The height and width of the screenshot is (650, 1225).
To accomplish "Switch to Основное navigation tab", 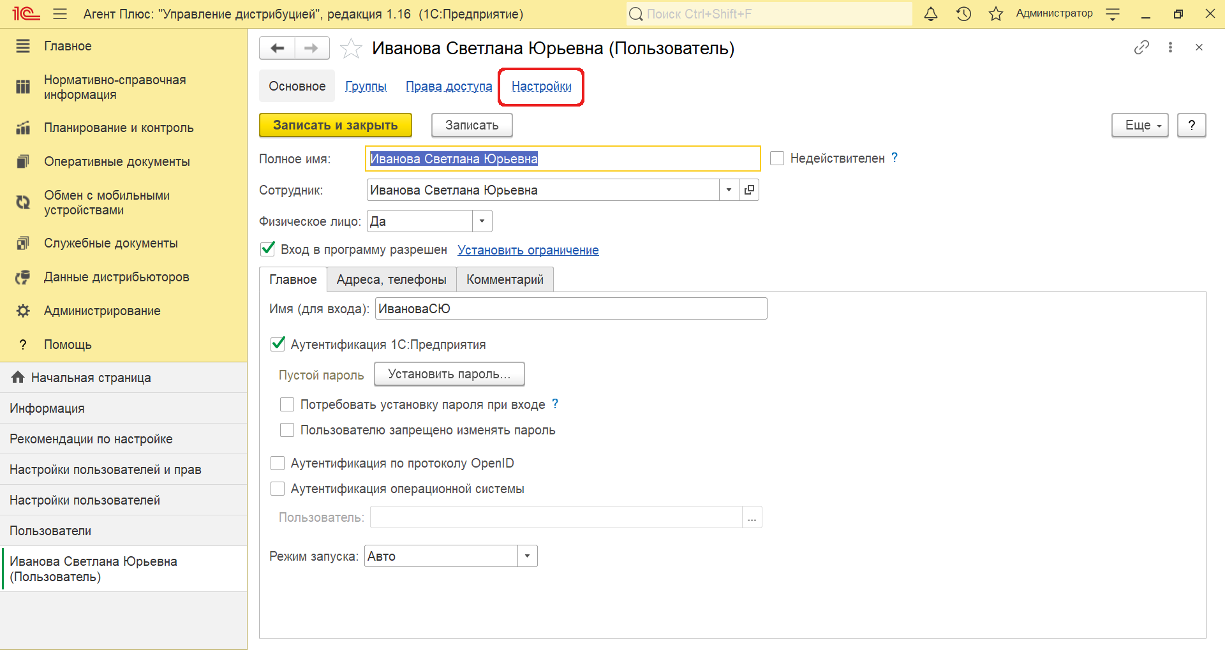I will [x=297, y=86].
